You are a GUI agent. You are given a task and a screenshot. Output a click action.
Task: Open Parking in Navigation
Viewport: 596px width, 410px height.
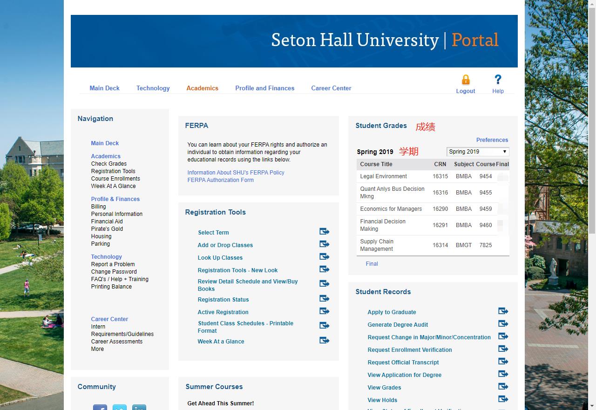(x=101, y=244)
